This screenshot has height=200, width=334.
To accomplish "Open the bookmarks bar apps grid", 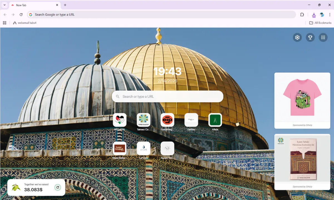I will coord(4,23).
